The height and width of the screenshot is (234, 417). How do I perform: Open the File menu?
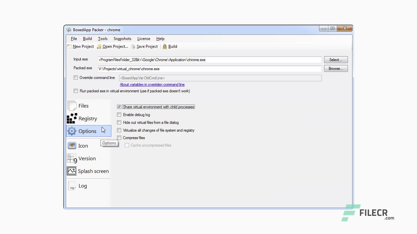pos(74,39)
